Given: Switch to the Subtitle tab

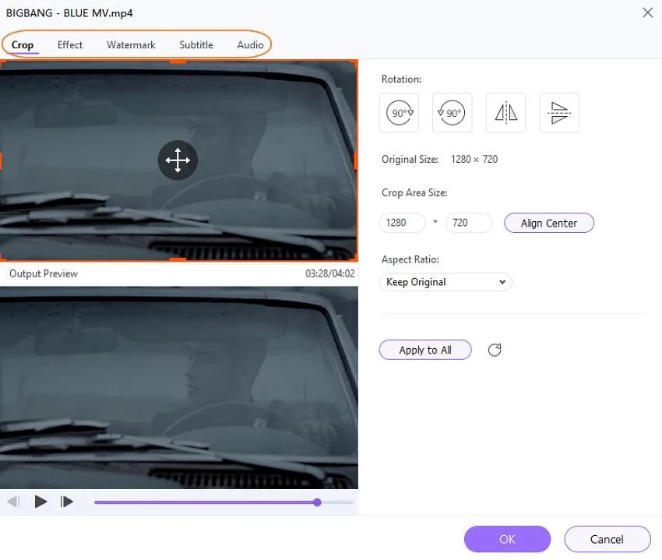Looking at the screenshot, I should 196,44.
